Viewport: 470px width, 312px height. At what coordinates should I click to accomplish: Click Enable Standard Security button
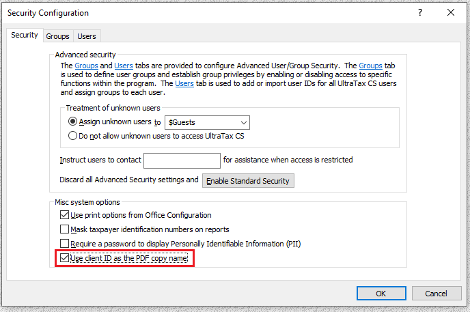point(248,181)
